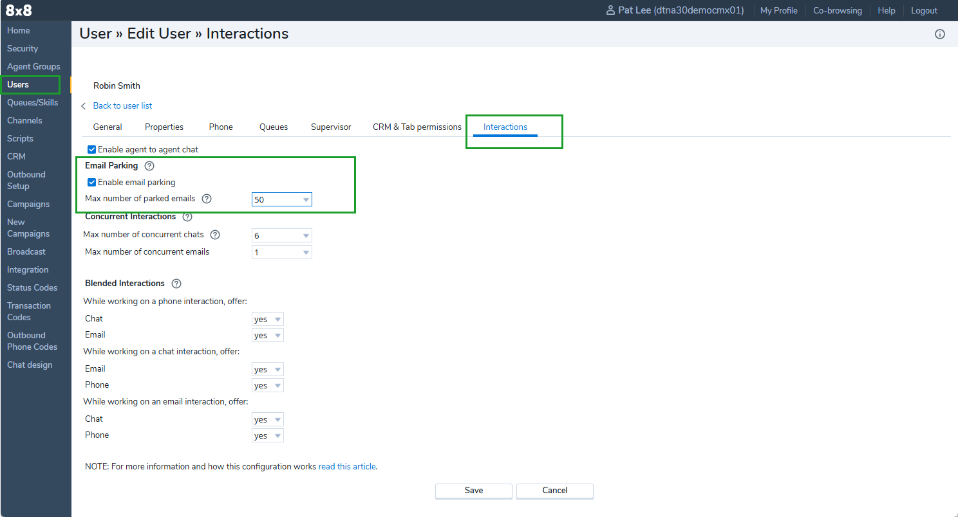Open the CRM & Tab permissions tab
958x517 pixels.
(417, 127)
